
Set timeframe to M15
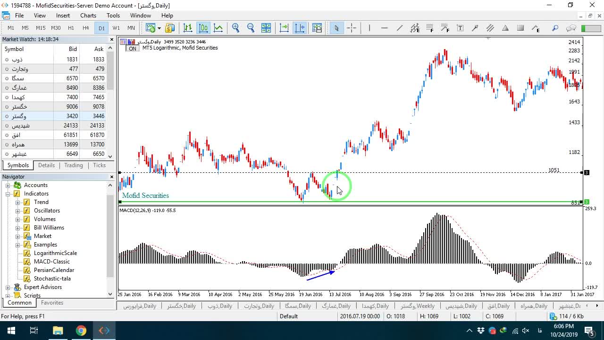coord(41,28)
